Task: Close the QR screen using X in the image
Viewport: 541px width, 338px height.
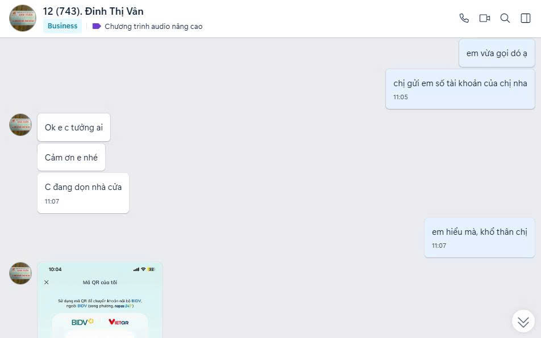Action: [47, 282]
